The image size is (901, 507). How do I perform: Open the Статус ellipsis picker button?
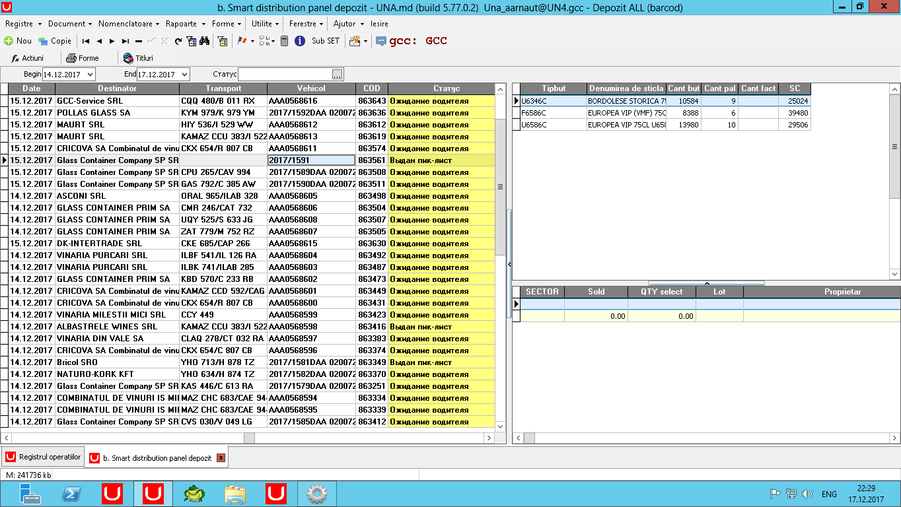click(338, 75)
